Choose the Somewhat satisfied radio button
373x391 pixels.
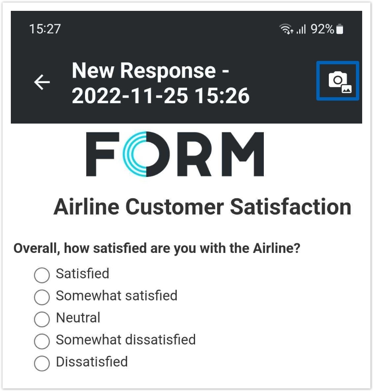click(42, 297)
